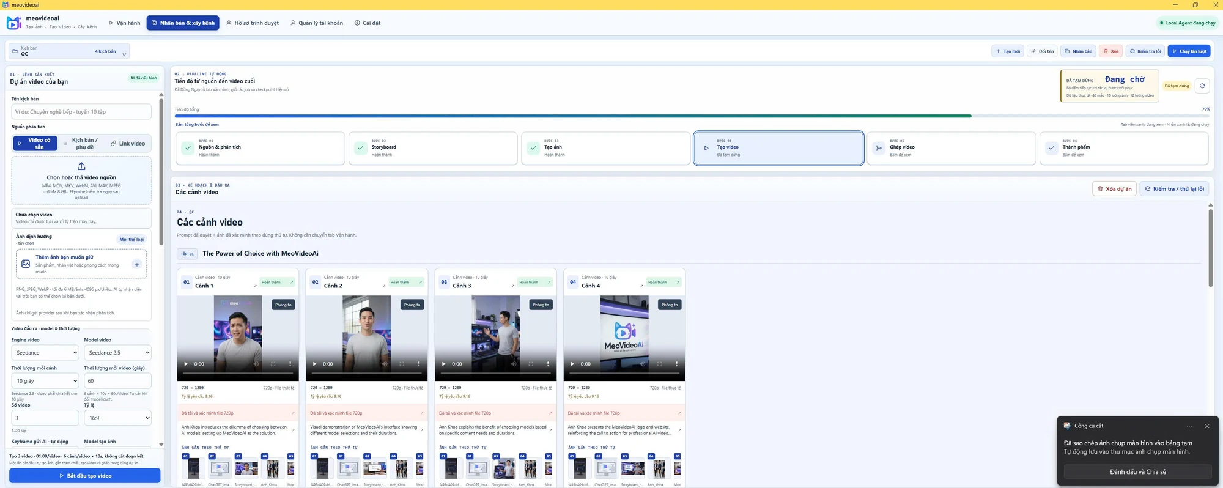
Task: Click the 'Đánh dấu và Chia sẻ' button
Action: click(x=1137, y=472)
